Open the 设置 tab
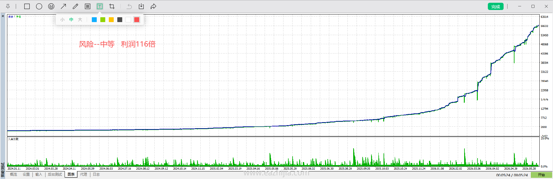 point(26,174)
